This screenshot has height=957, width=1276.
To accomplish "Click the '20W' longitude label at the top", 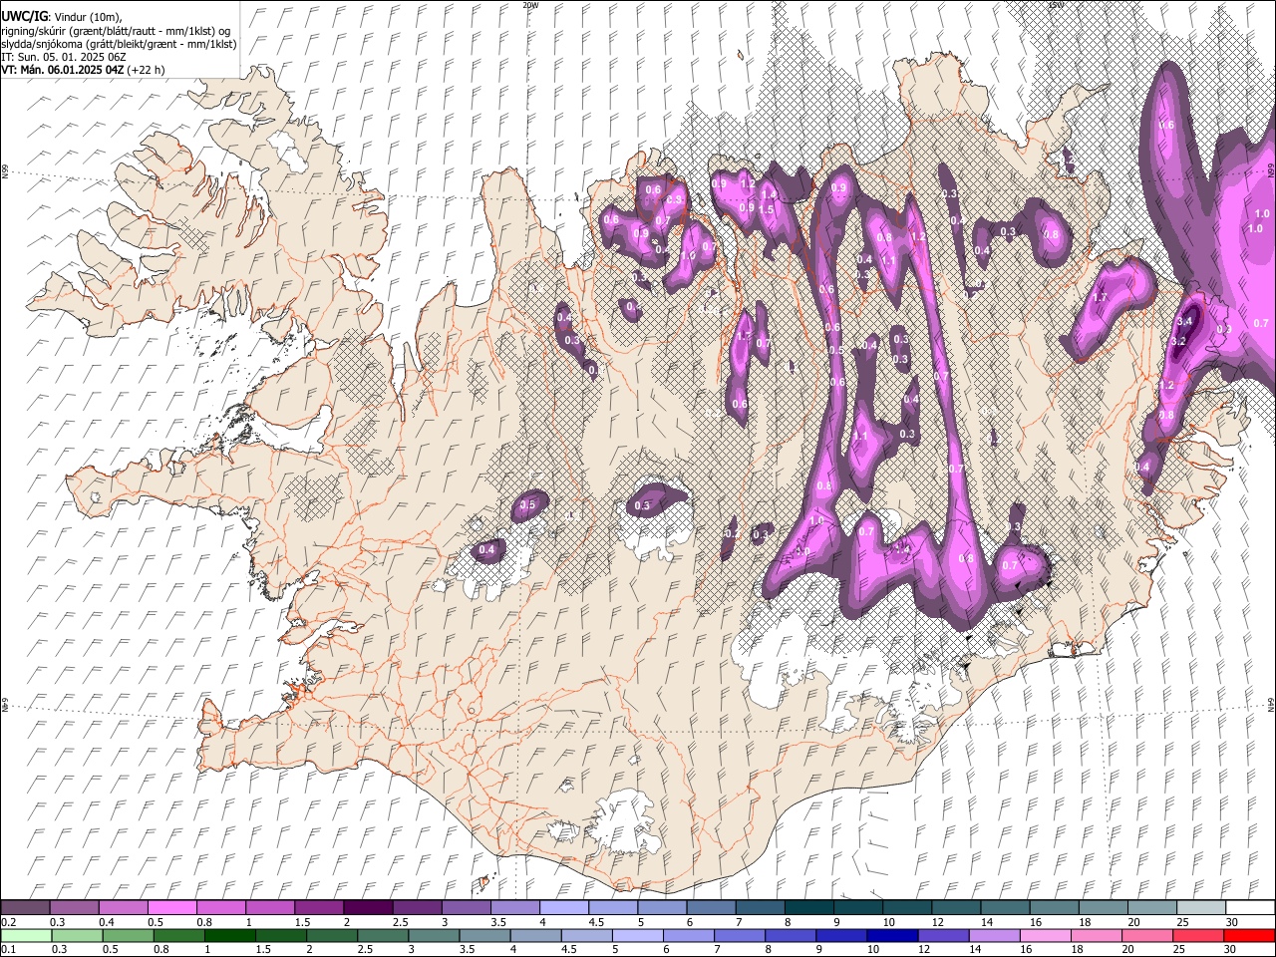I will [530, 5].
